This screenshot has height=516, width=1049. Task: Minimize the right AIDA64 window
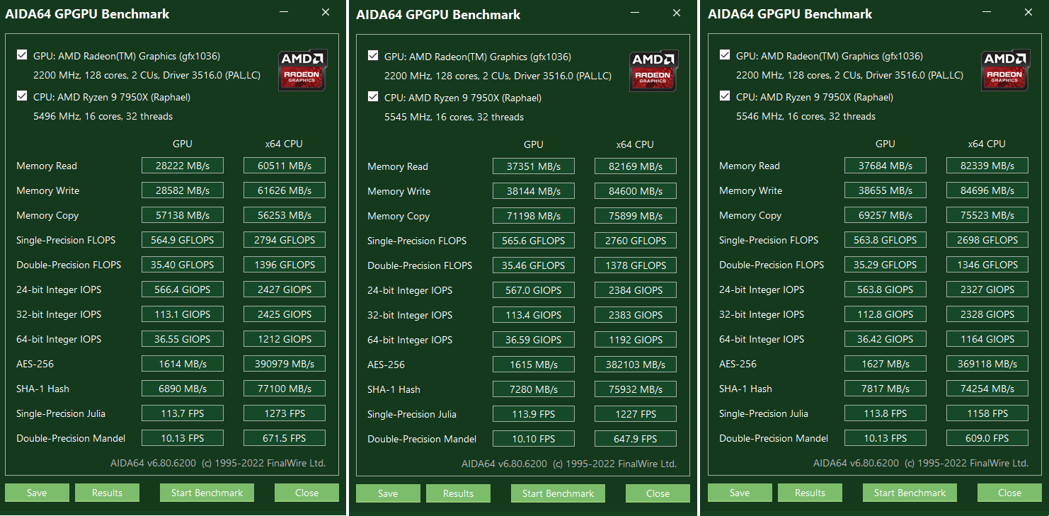click(986, 13)
